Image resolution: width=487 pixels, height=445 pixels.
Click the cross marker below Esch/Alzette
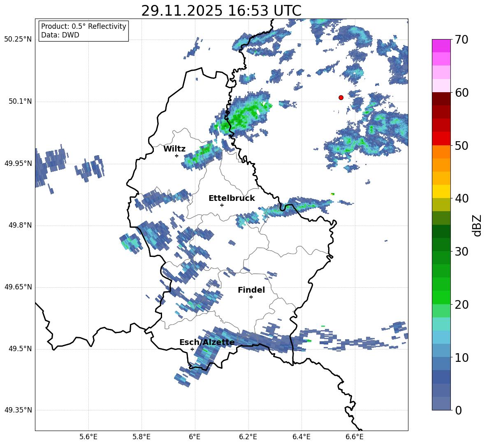(x=192, y=349)
